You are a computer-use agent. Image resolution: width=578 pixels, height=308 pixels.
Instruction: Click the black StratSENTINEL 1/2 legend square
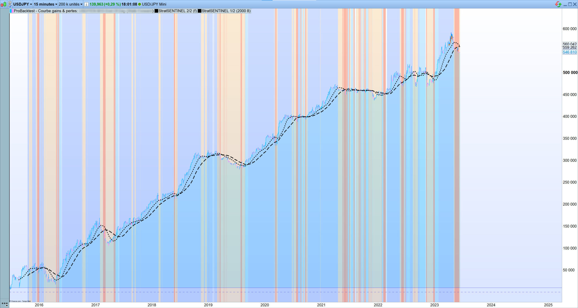pyautogui.click(x=200, y=11)
